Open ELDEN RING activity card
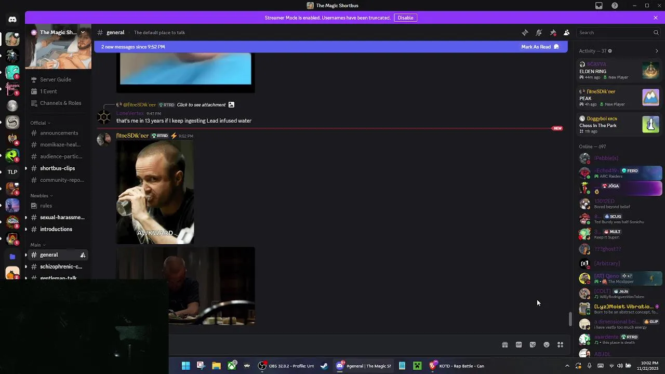The width and height of the screenshot is (665, 374). click(619, 71)
